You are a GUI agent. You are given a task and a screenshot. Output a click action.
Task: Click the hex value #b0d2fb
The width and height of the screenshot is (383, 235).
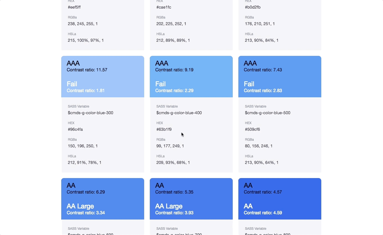tap(253, 7)
